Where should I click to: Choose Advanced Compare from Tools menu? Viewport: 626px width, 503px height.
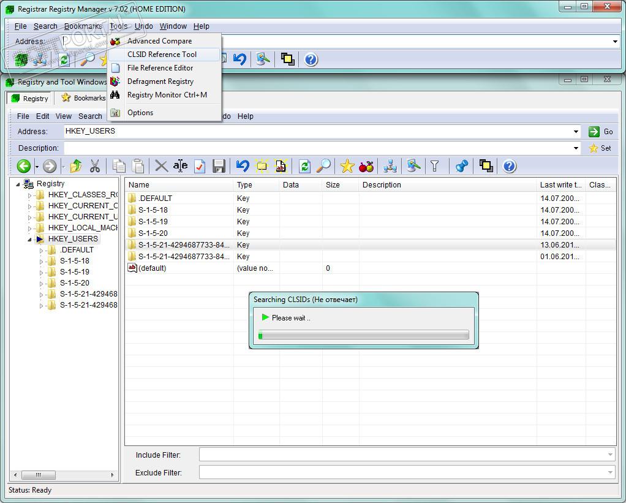tap(164, 41)
